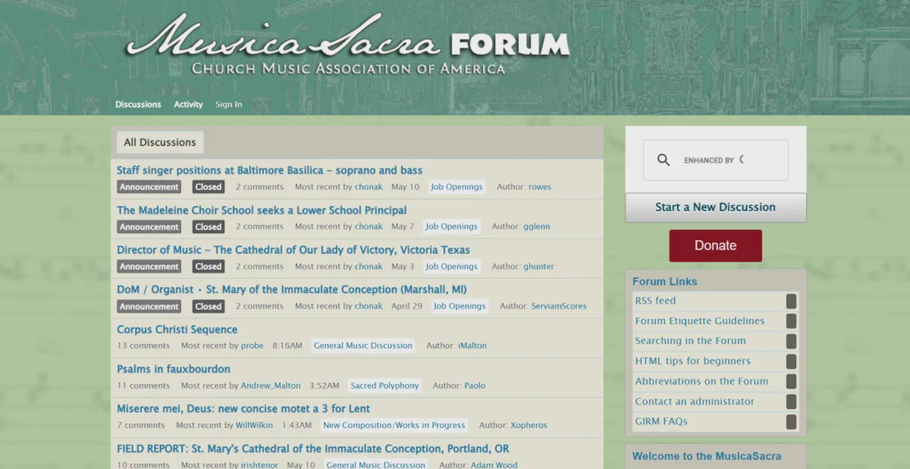Click the icon beside Forum Etiquette Guidelines

[791, 321]
